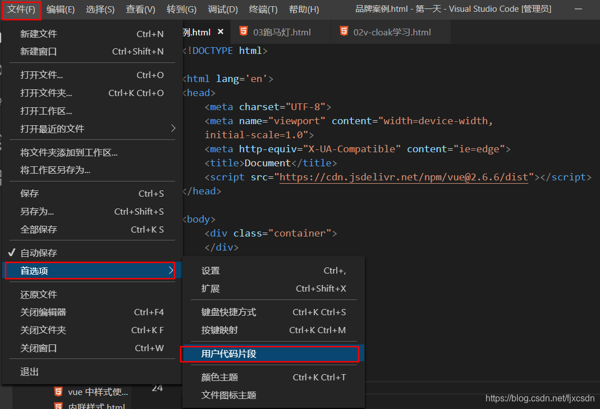The image size is (600, 409).
Task: Open the 转到(G) menu
Action: 181,9
